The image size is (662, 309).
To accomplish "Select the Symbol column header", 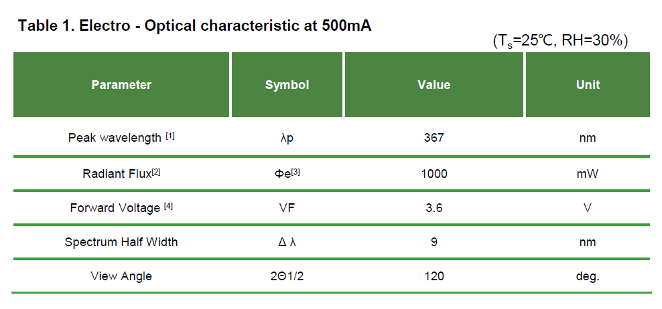I will (287, 85).
